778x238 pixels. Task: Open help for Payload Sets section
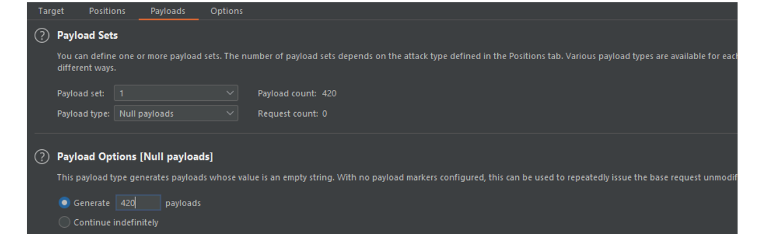coord(42,35)
